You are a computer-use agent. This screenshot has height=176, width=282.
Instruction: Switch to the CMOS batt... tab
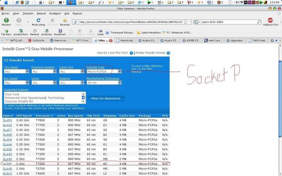pyautogui.click(x=258, y=40)
